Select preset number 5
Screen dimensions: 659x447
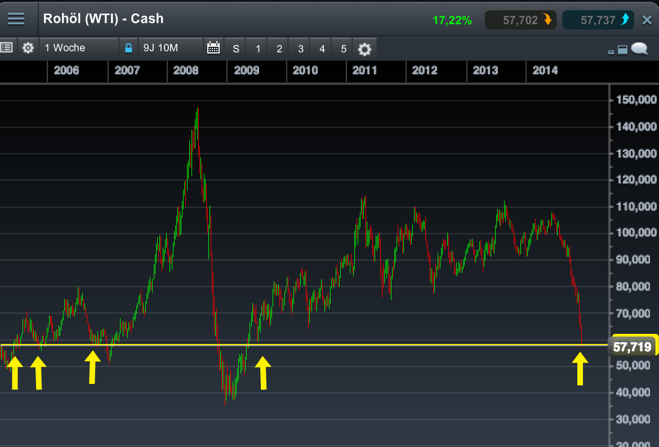[344, 49]
